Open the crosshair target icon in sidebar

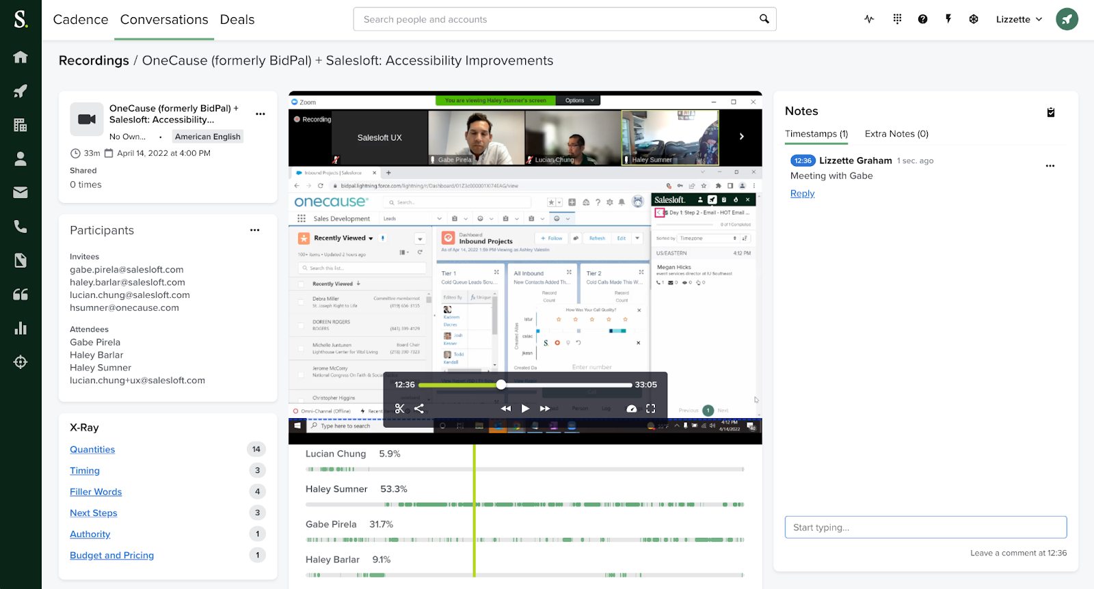coord(21,362)
